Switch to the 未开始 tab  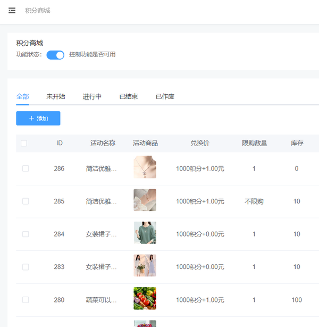point(56,96)
